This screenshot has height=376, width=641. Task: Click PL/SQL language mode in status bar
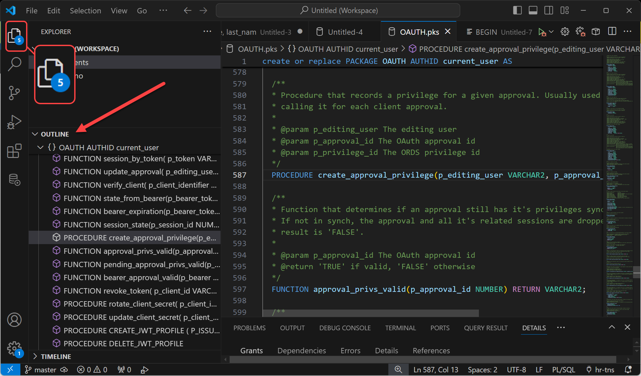563,370
